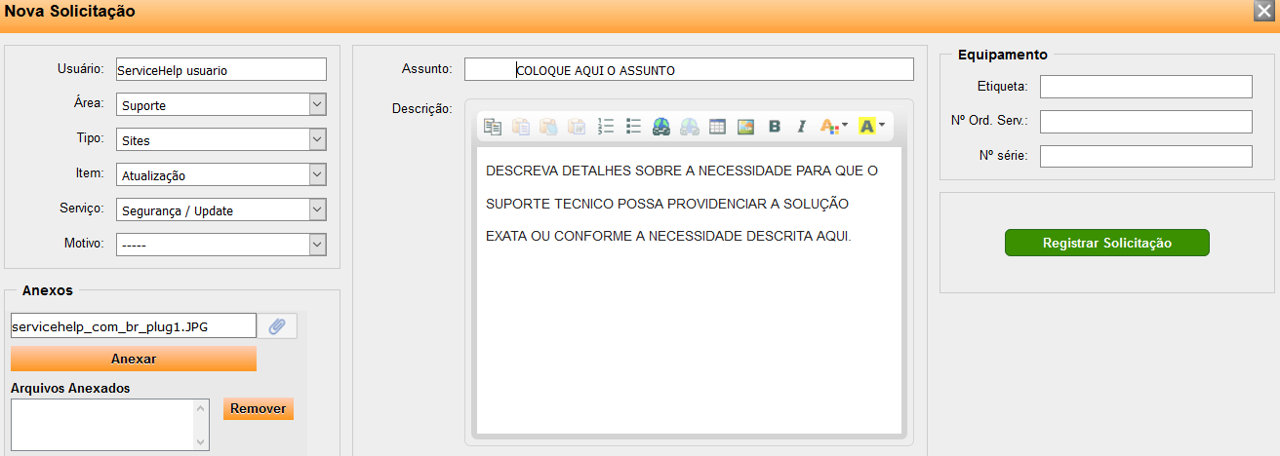Toggle bold formatting in the description editor
The height and width of the screenshot is (456, 1280).
tap(774, 126)
